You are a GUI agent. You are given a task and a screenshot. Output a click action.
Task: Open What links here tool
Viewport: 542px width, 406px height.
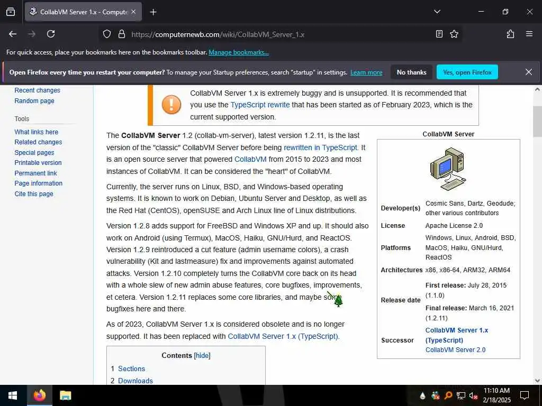[x=37, y=132]
